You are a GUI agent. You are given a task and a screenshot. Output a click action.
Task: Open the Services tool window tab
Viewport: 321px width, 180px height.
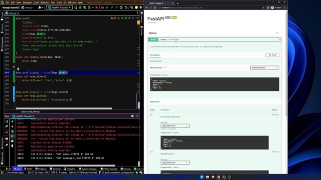[x=125, y=169]
